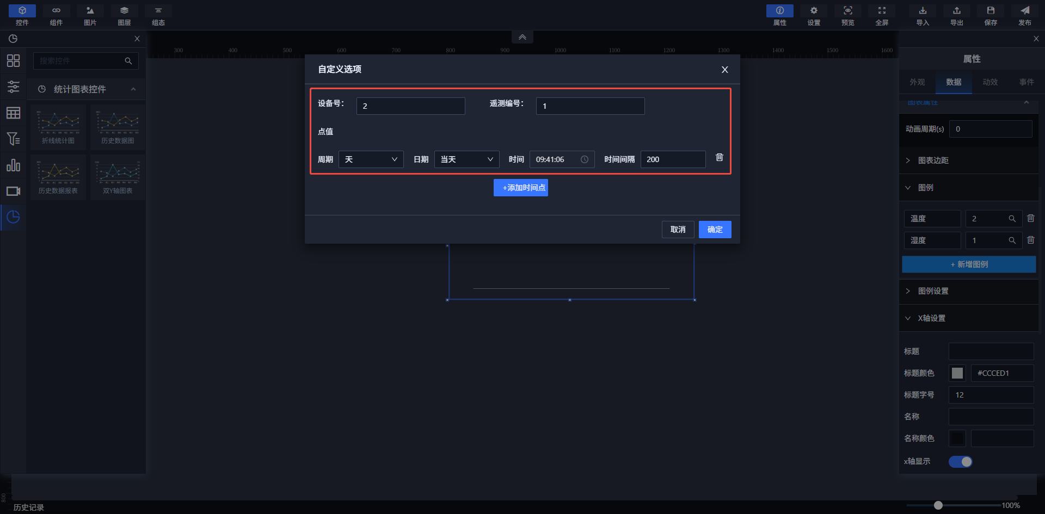Screen dimensions: 1045x514
Task: Select the 历史数据图 chart thumbnail
Action: click(118, 127)
